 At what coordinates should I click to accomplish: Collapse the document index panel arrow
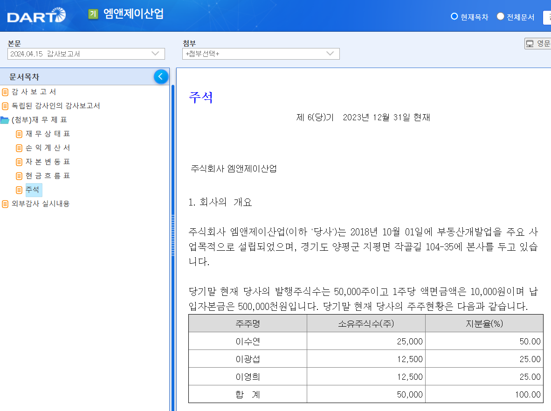(161, 76)
